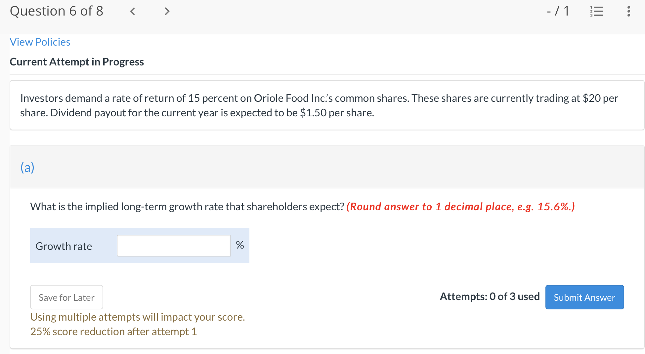The height and width of the screenshot is (354, 645).
Task: Click the red rounding instruction text
Action: (460, 206)
